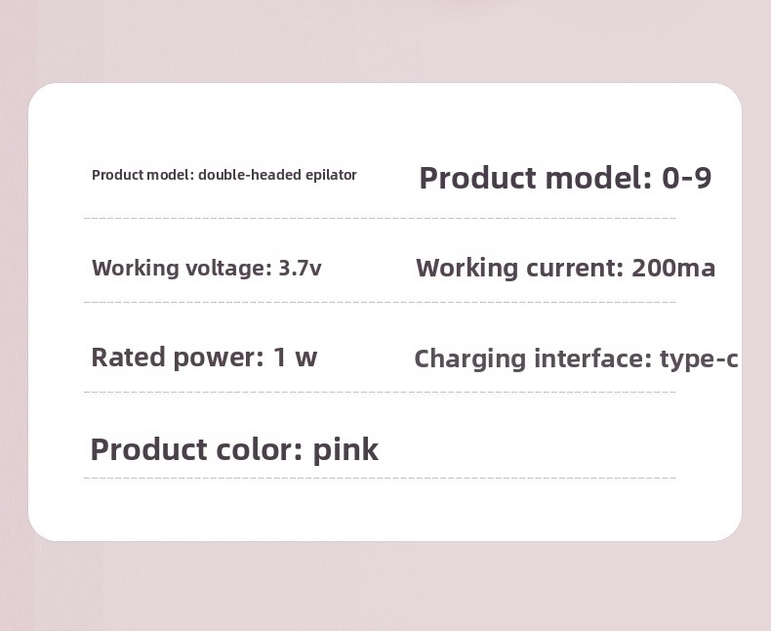Image resolution: width=771 pixels, height=631 pixels.
Task: Click the dashed divider below the product color row
Action: point(380,478)
